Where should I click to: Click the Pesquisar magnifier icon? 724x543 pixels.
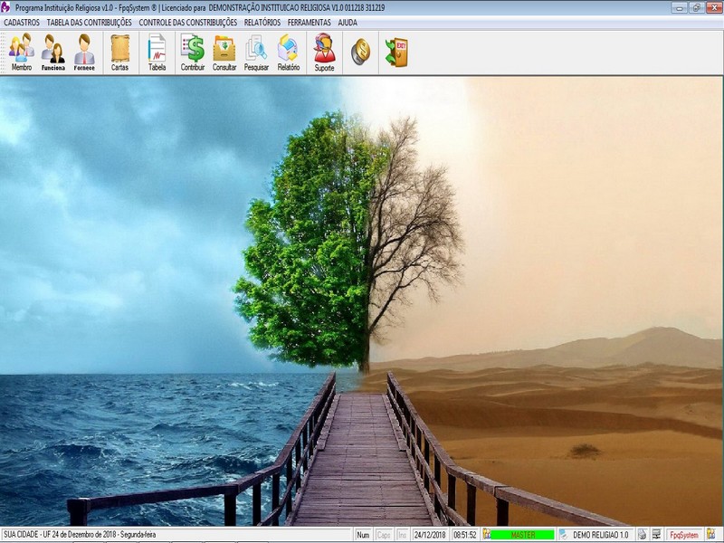[x=256, y=52]
